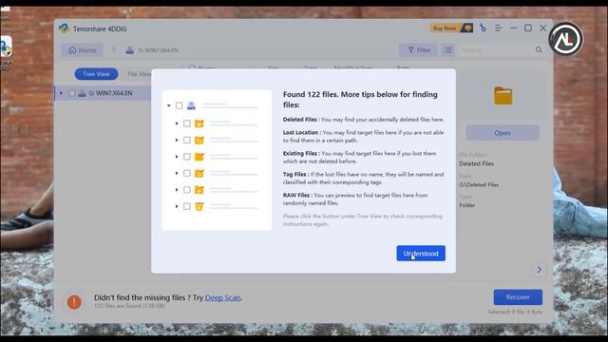Select the G: WIN7.X64.EN tree item
The image size is (608, 342).
(103, 93)
